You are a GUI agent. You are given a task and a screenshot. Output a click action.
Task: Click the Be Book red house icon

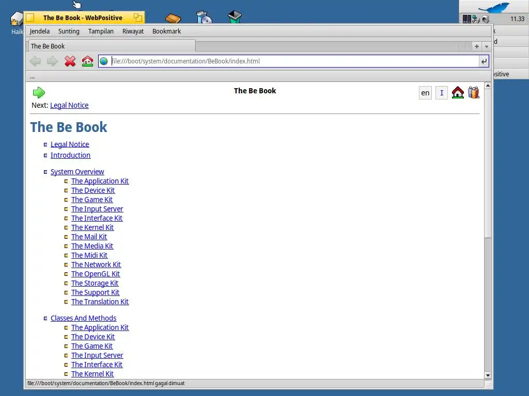point(458,93)
